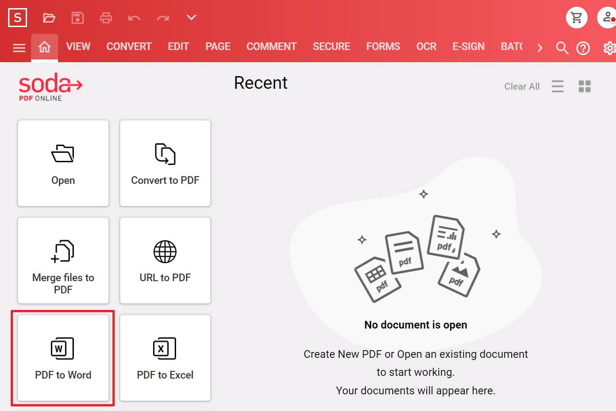Screen dimensions: 616x411
Task: Click the printer icon
Action: (x=106, y=18)
